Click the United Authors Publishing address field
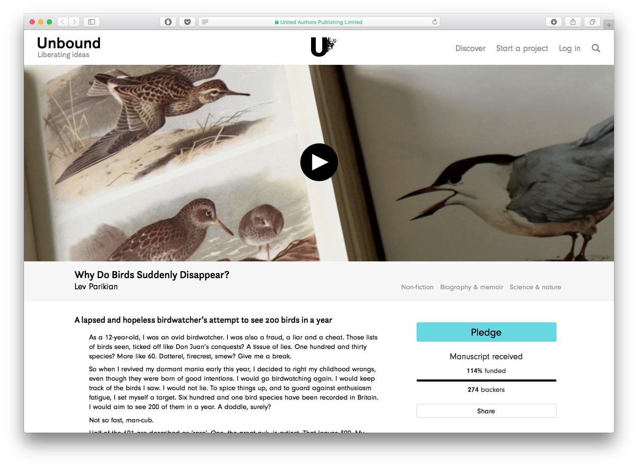The width and height of the screenshot is (638, 467). [319, 22]
